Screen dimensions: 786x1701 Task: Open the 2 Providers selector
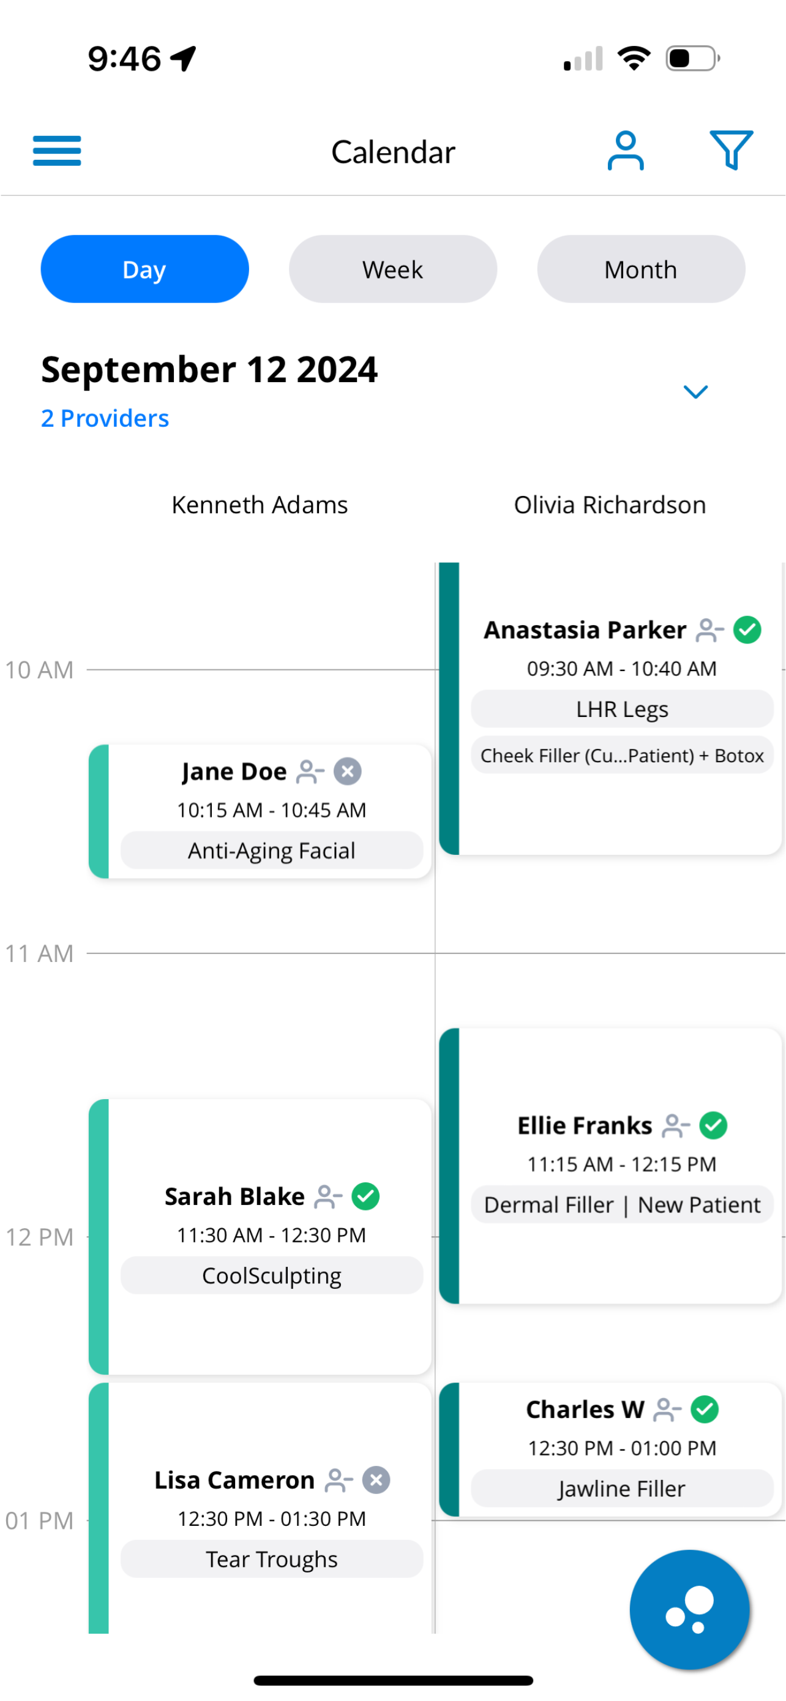point(105,418)
